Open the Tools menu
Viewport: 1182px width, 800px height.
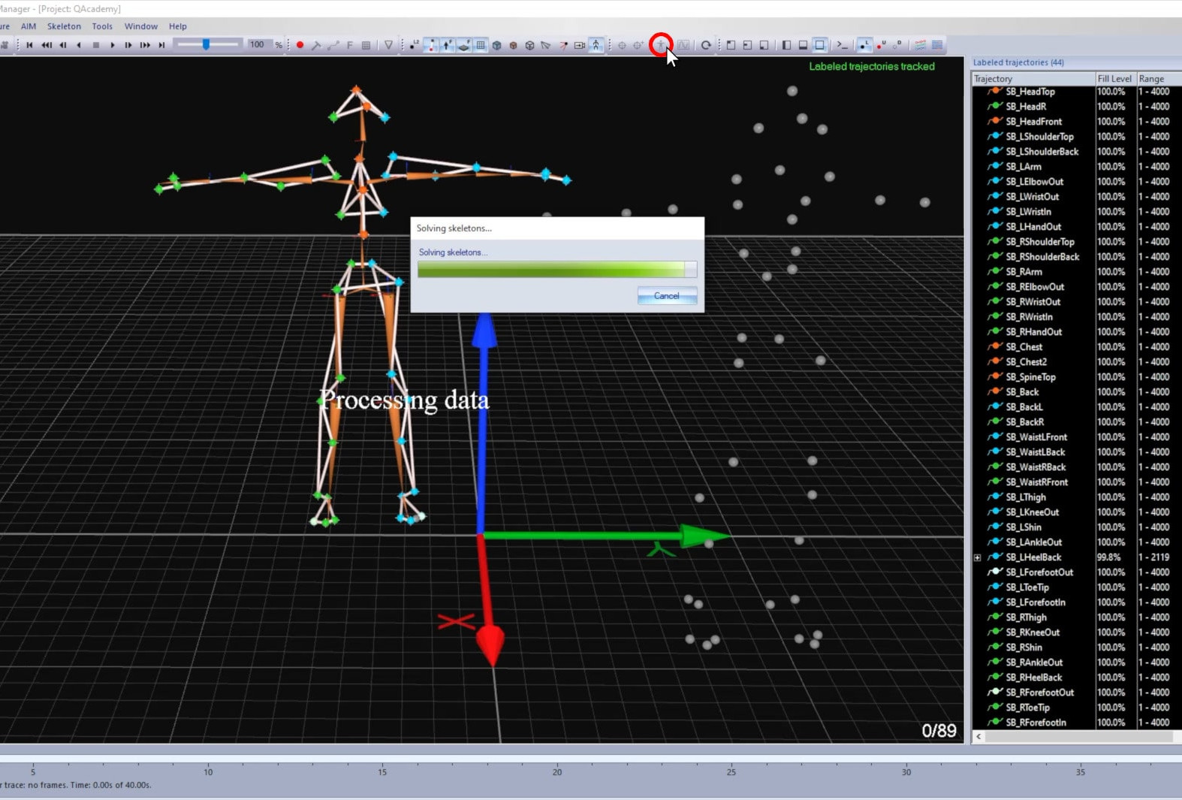tap(102, 26)
